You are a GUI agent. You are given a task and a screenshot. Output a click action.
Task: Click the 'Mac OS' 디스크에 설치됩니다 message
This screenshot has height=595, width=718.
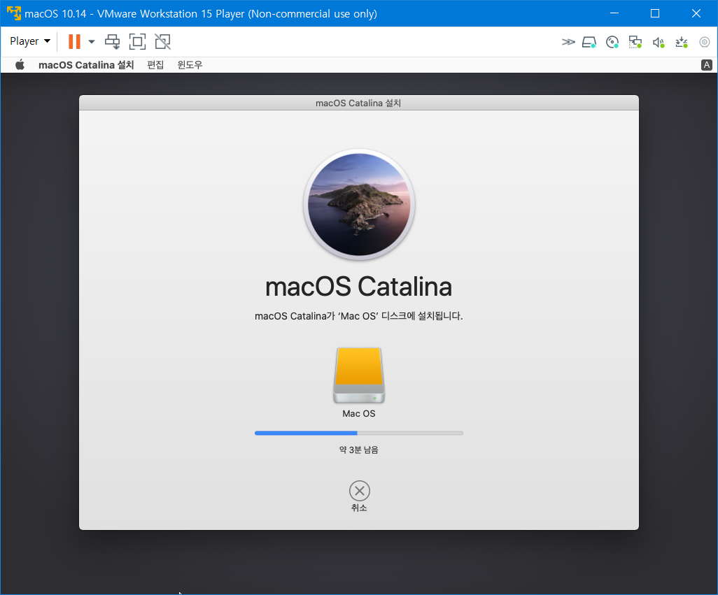pos(358,316)
